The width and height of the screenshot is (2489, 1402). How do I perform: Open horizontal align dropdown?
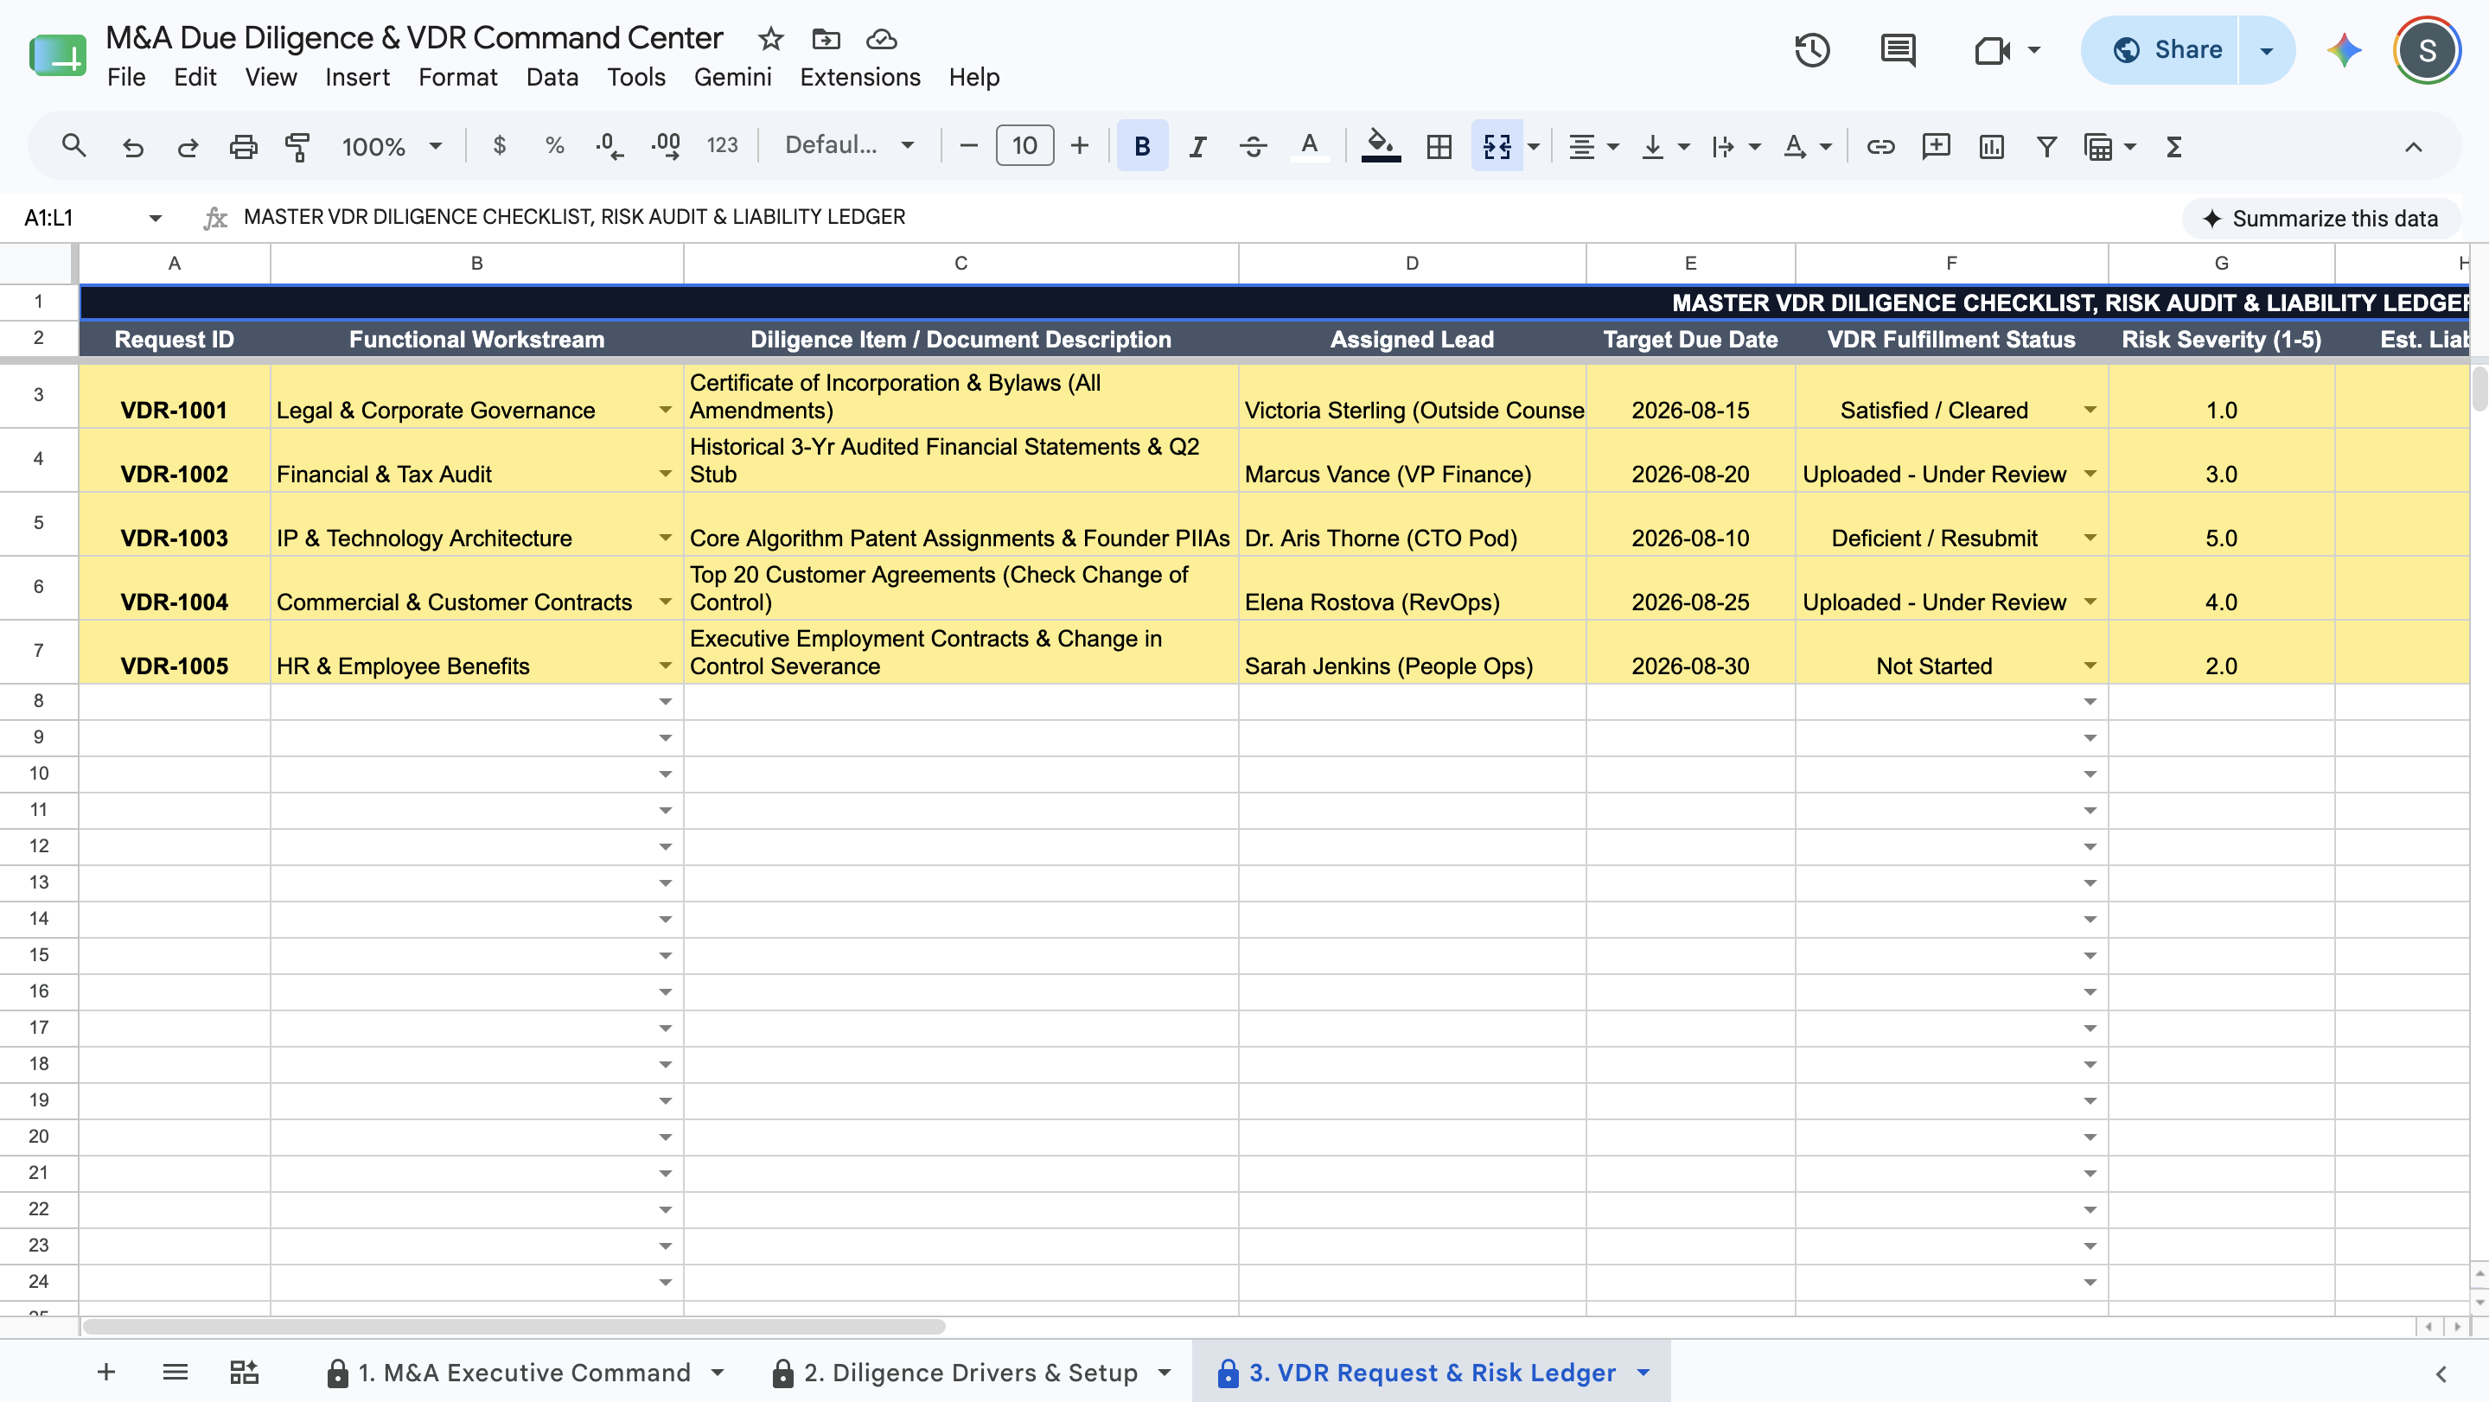pos(1592,146)
